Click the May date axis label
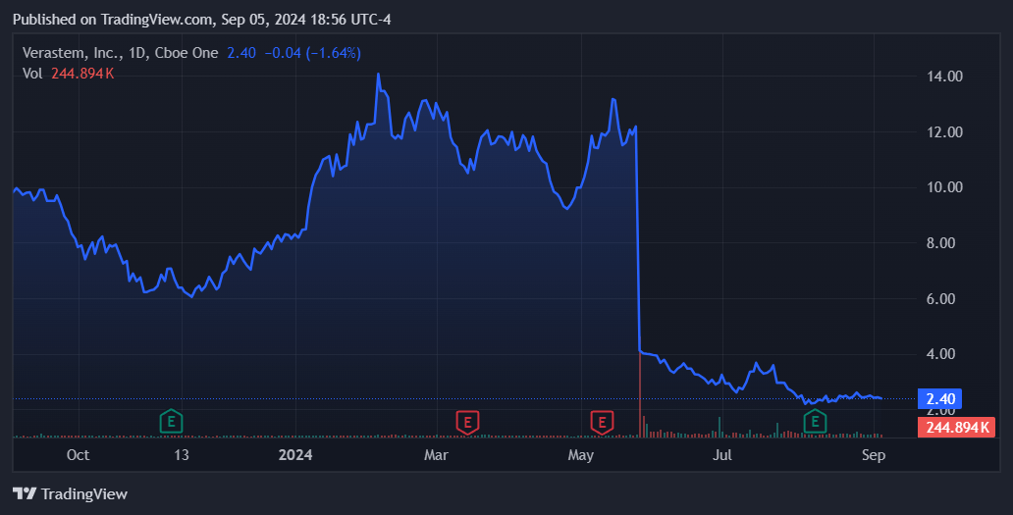 [x=581, y=455]
